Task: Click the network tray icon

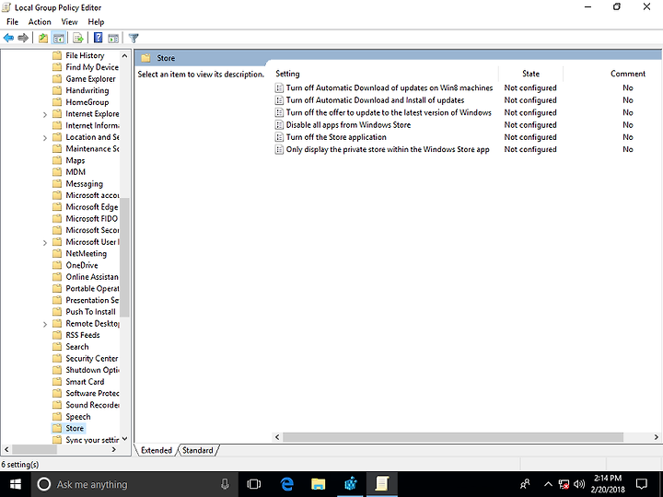Action: [564, 484]
